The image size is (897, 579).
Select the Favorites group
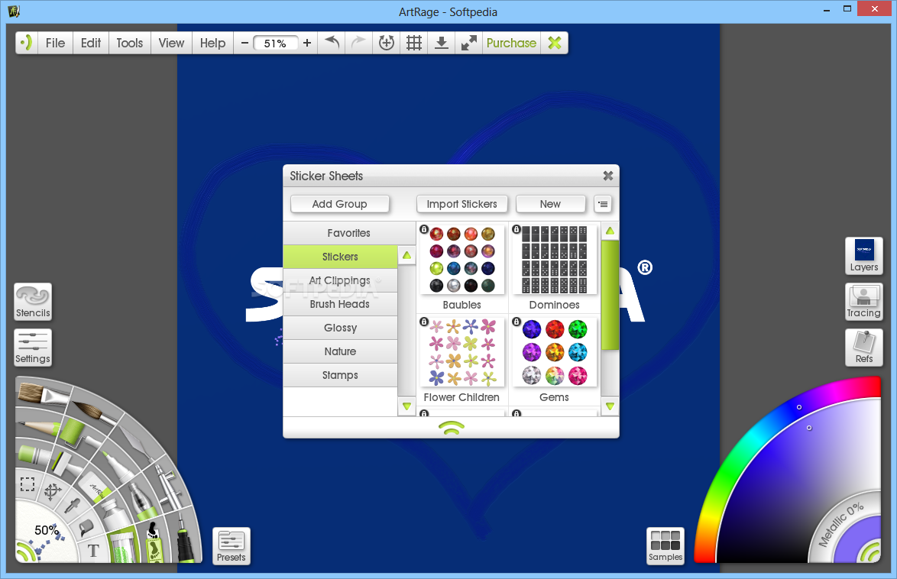click(x=349, y=233)
